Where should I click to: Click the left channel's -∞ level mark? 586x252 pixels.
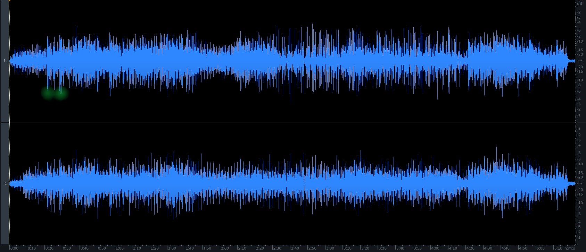point(579,61)
